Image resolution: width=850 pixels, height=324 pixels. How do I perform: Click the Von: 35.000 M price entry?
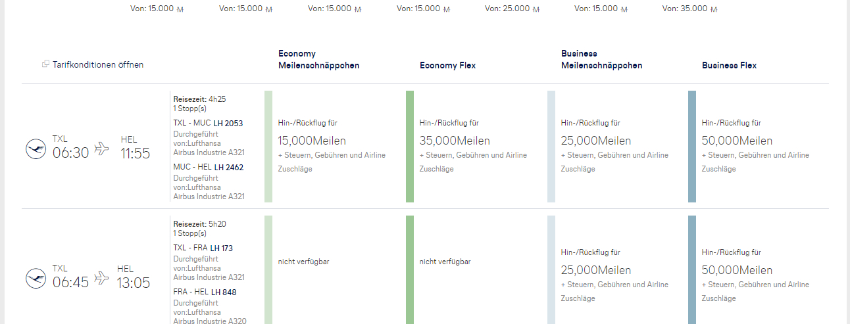(690, 9)
